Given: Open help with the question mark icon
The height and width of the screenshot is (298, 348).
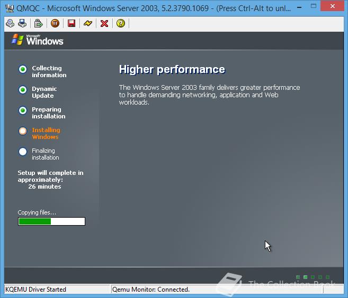Looking at the screenshot, I should [x=121, y=23].
